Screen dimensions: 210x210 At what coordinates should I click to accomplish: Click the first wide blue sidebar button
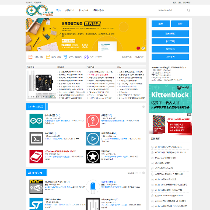(170, 33)
